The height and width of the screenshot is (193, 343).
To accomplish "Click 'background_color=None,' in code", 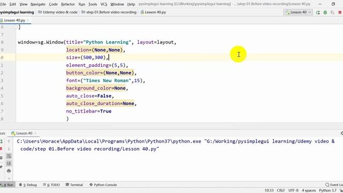I will [97, 88].
